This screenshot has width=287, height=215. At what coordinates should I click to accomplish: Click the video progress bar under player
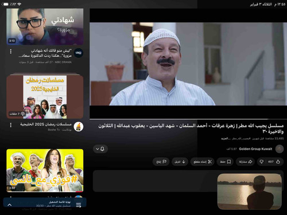click(188, 119)
